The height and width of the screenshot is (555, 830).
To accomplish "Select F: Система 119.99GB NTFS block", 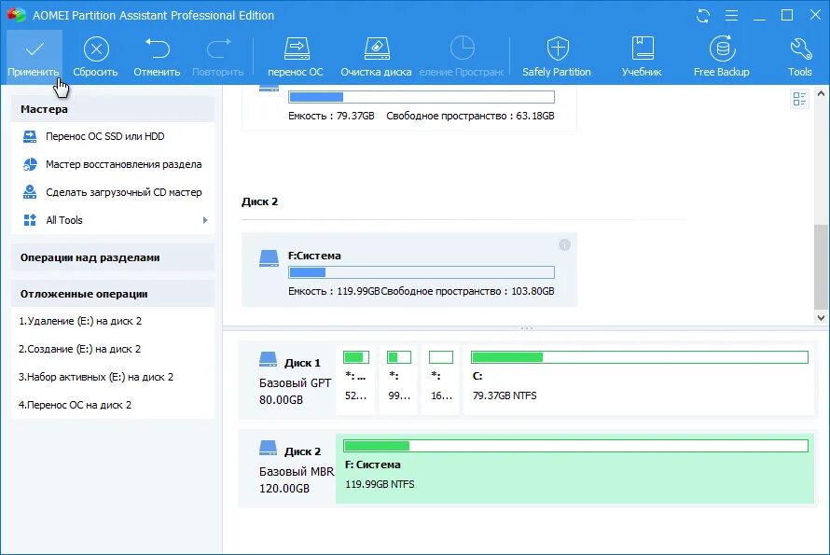I will pyautogui.click(x=574, y=468).
